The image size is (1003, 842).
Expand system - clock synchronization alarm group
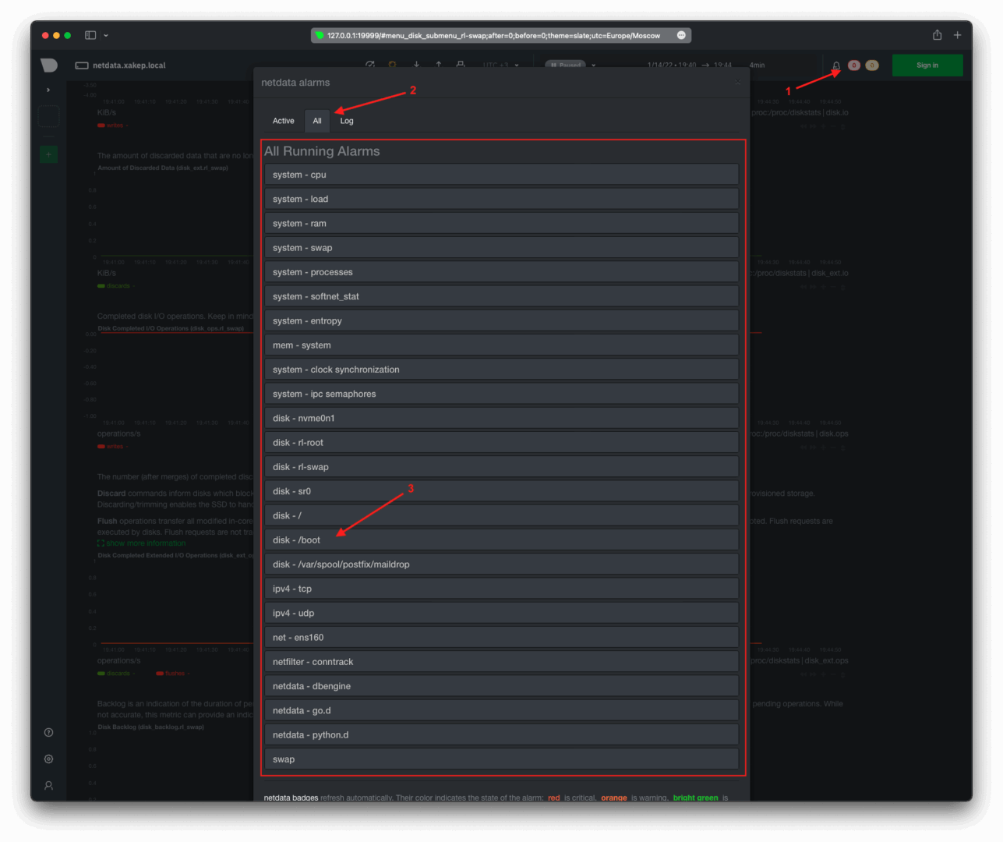tap(501, 370)
